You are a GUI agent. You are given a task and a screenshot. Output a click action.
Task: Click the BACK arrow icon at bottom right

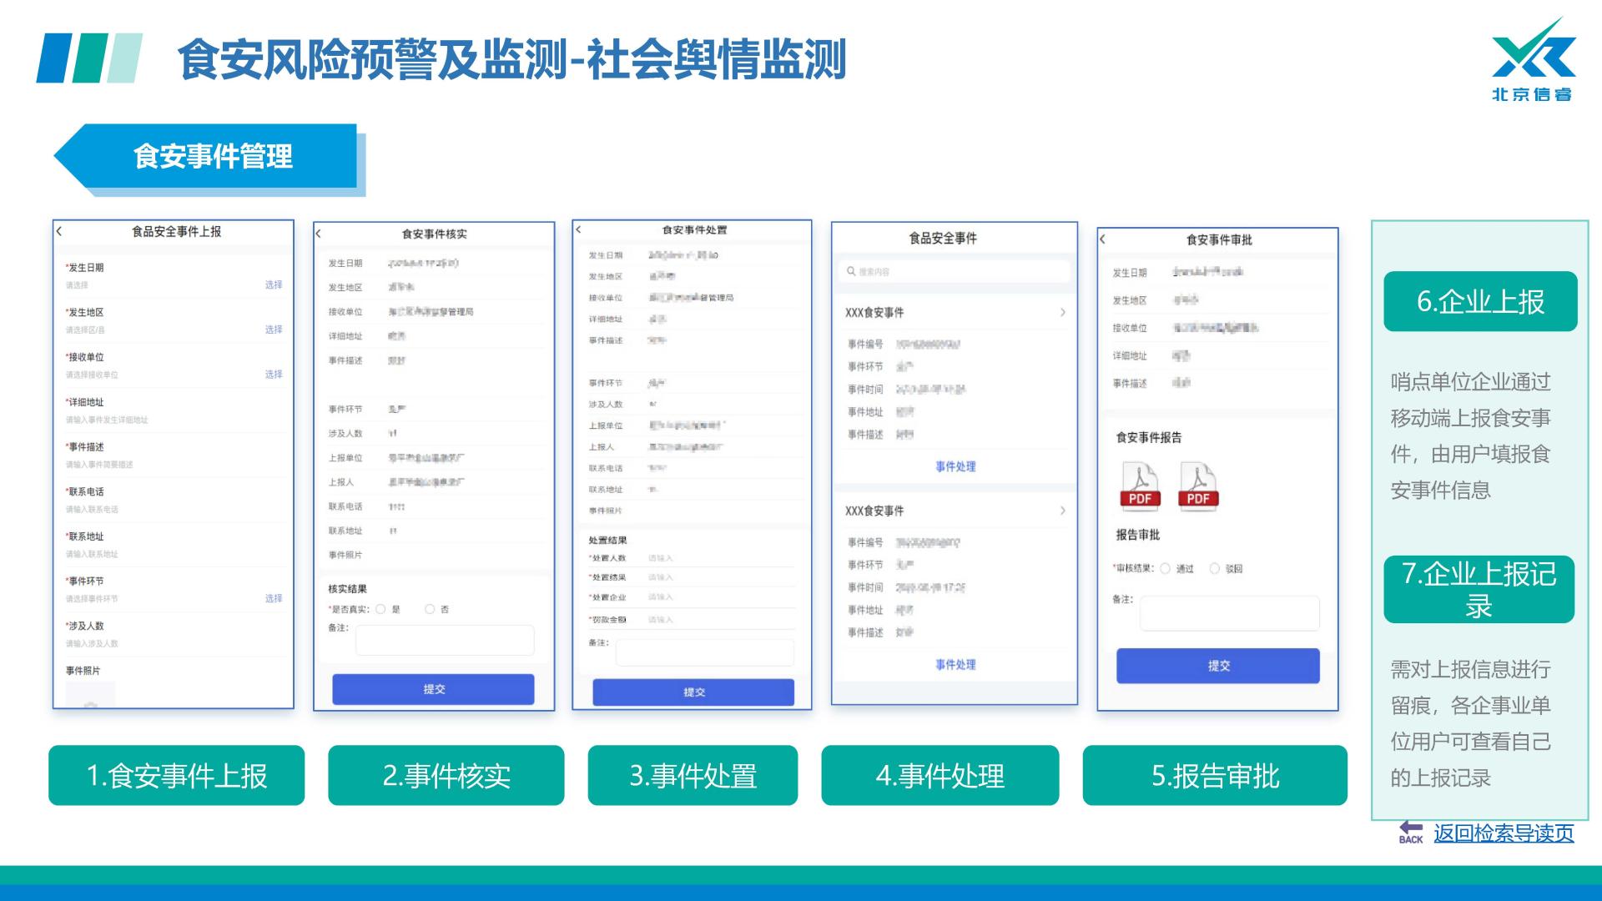coord(1411,832)
